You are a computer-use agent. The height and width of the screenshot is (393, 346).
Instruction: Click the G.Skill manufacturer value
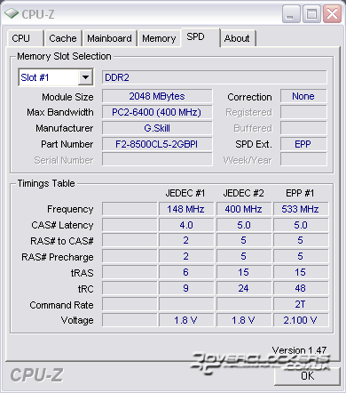(157, 128)
